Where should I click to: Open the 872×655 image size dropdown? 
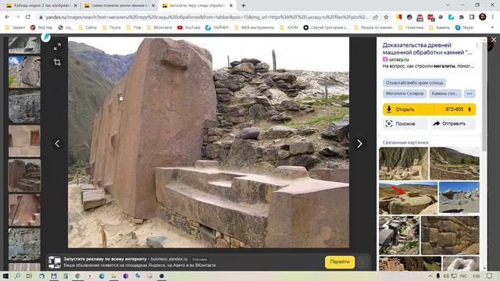click(x=455, y=109)
